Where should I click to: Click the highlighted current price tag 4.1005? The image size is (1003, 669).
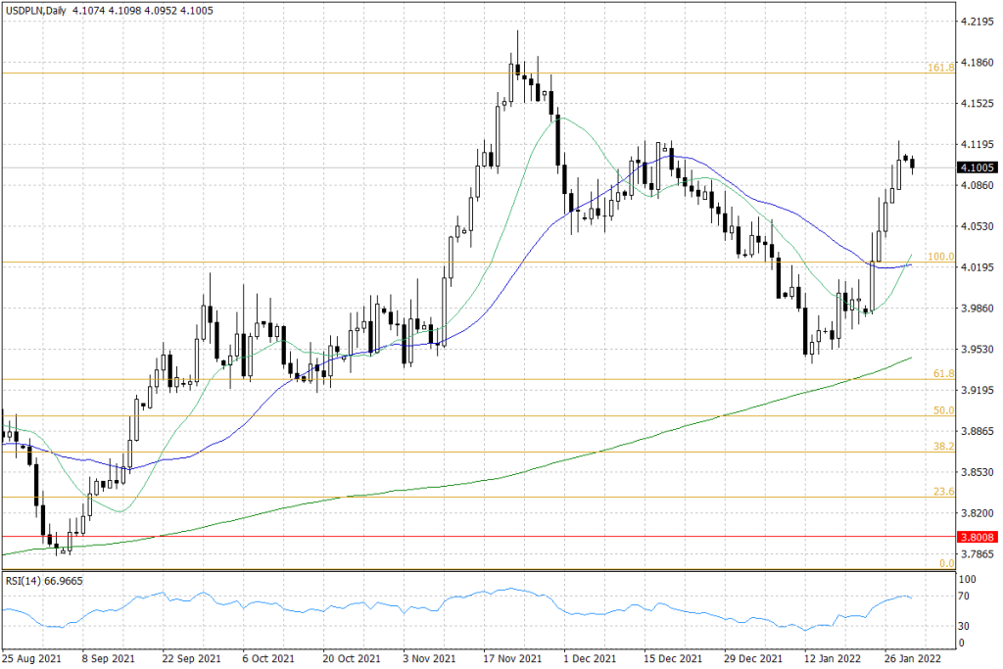point(977,167)
